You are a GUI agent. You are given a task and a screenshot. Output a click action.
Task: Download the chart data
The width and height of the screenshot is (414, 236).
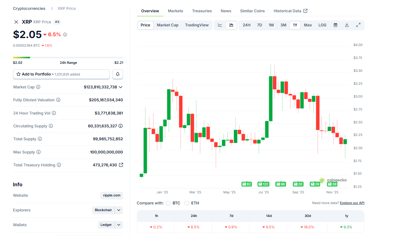[347, 25]
